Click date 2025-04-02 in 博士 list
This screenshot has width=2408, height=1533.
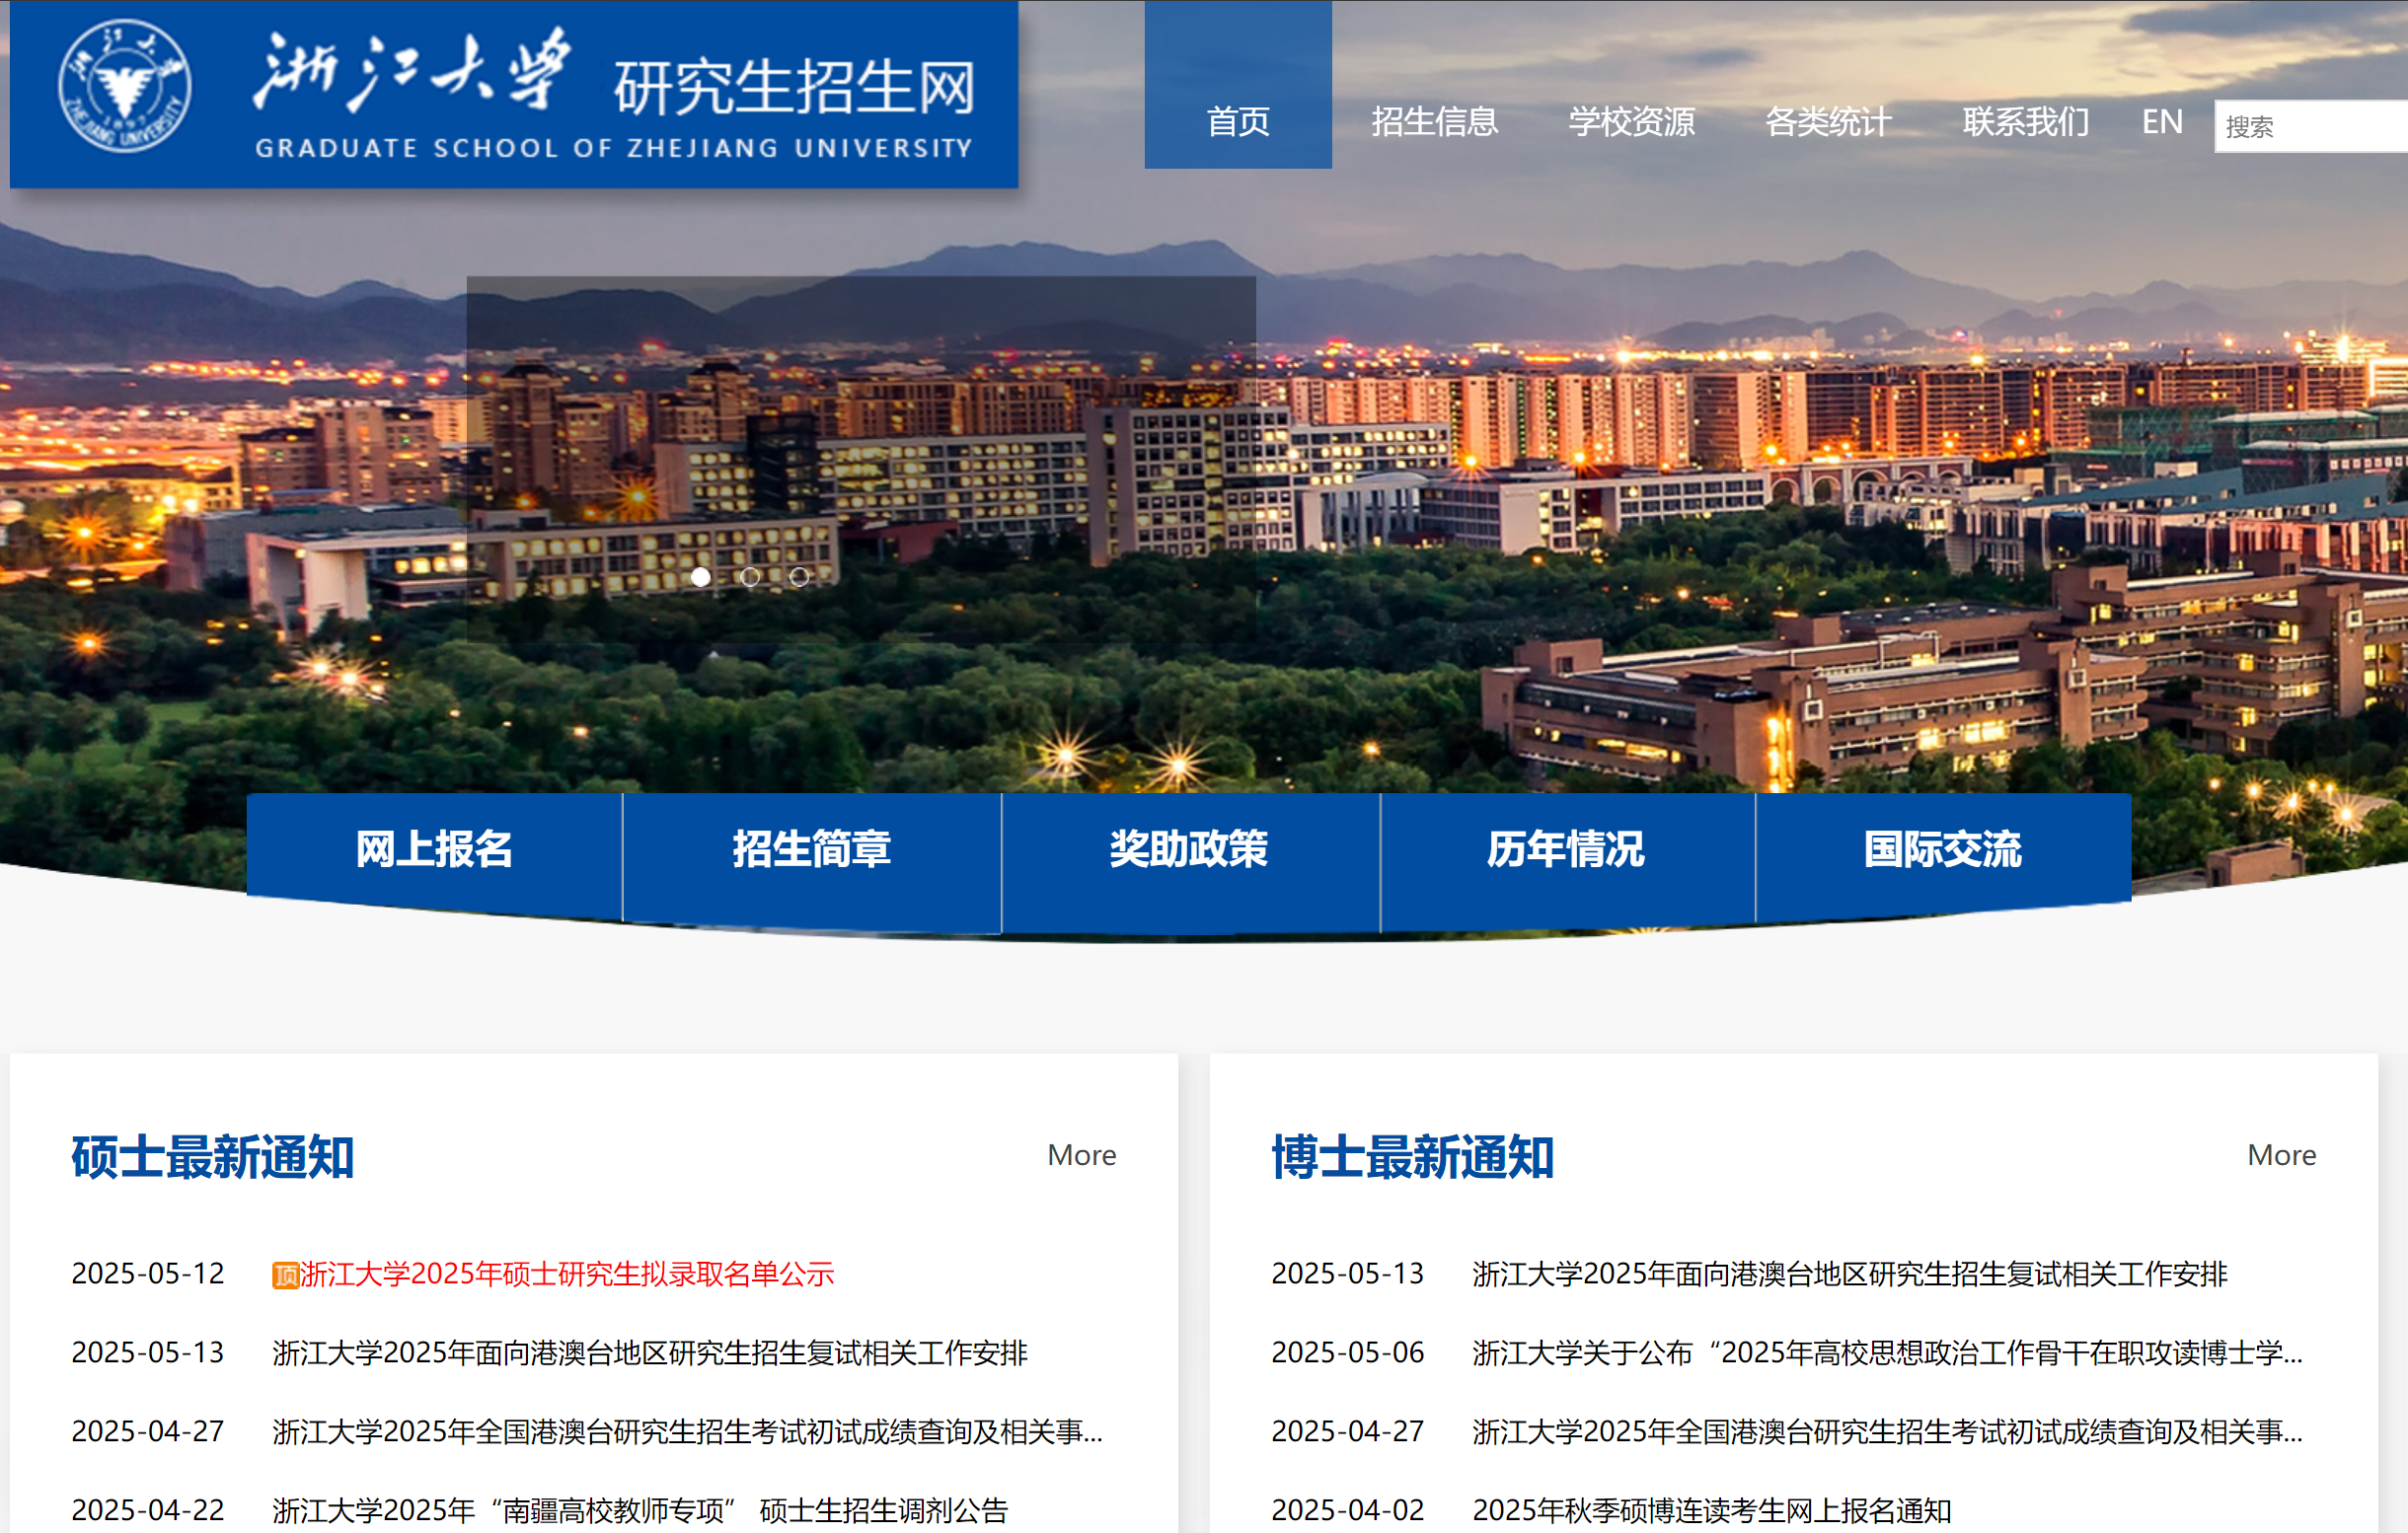pos(1348,1510)
